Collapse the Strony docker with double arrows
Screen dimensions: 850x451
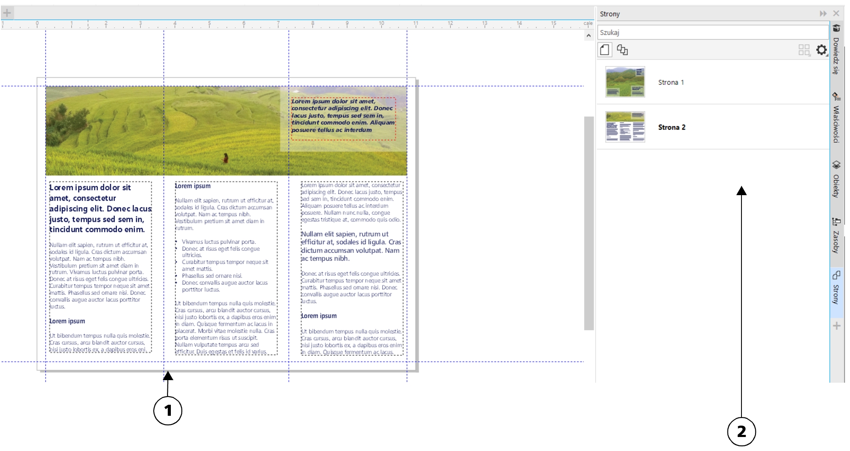pyautogui.click(x=823, y=14)
